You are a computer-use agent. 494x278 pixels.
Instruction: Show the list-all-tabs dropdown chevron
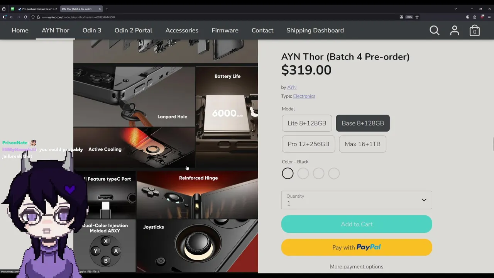455,9
